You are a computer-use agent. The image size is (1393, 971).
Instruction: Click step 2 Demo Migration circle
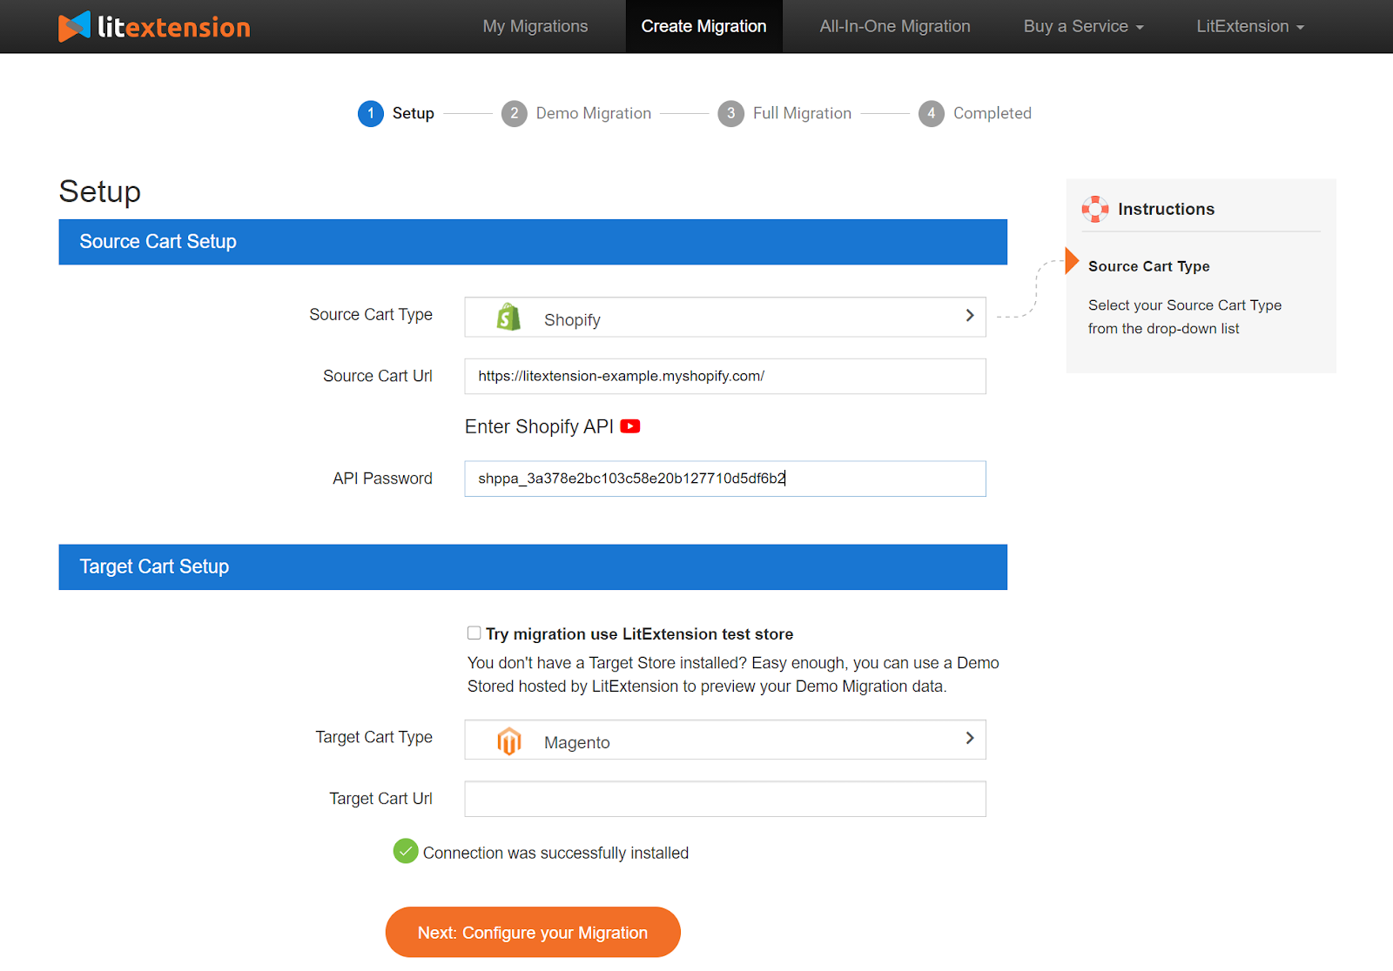515,113
